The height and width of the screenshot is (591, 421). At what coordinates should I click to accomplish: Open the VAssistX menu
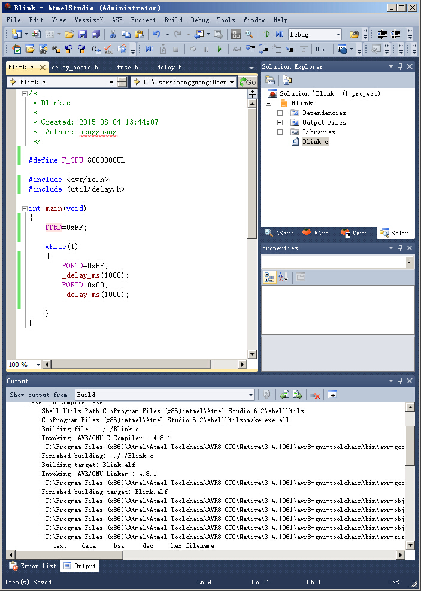[89, 20]
